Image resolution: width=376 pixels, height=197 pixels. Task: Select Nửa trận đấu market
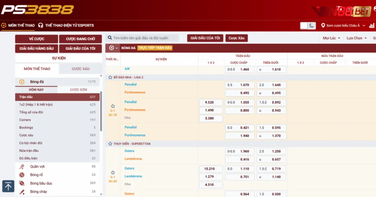[x=57, y=150]
